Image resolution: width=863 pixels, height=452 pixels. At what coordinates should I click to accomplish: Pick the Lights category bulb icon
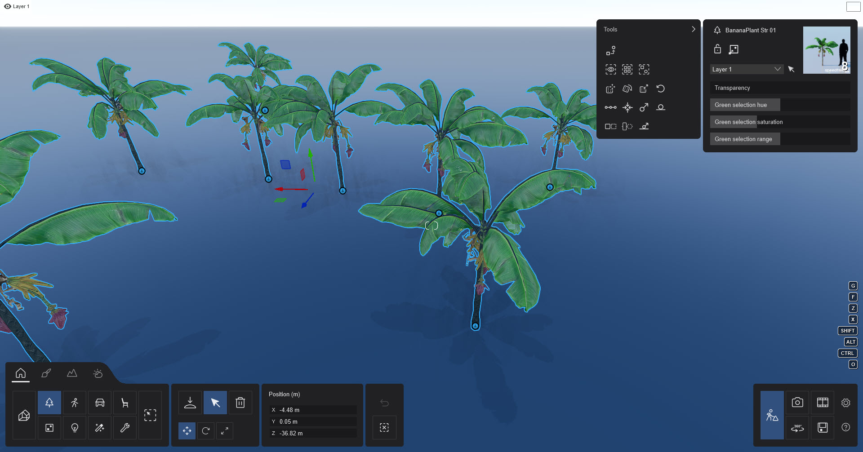(x=75, y=428)
